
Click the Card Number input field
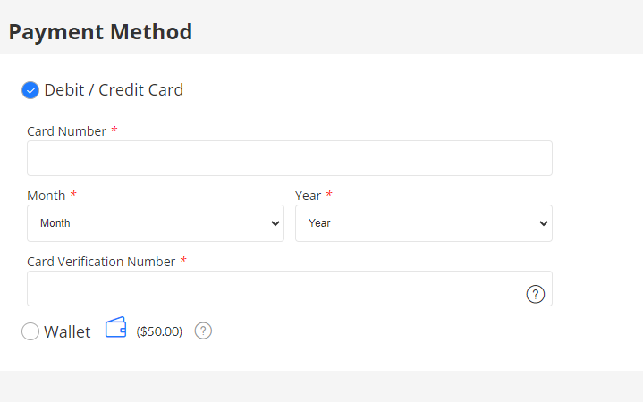(x=290, y=158)
